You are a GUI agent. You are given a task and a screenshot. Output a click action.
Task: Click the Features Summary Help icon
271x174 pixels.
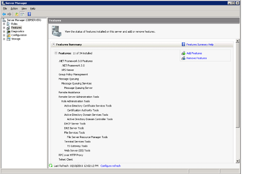tap(183, 44)
